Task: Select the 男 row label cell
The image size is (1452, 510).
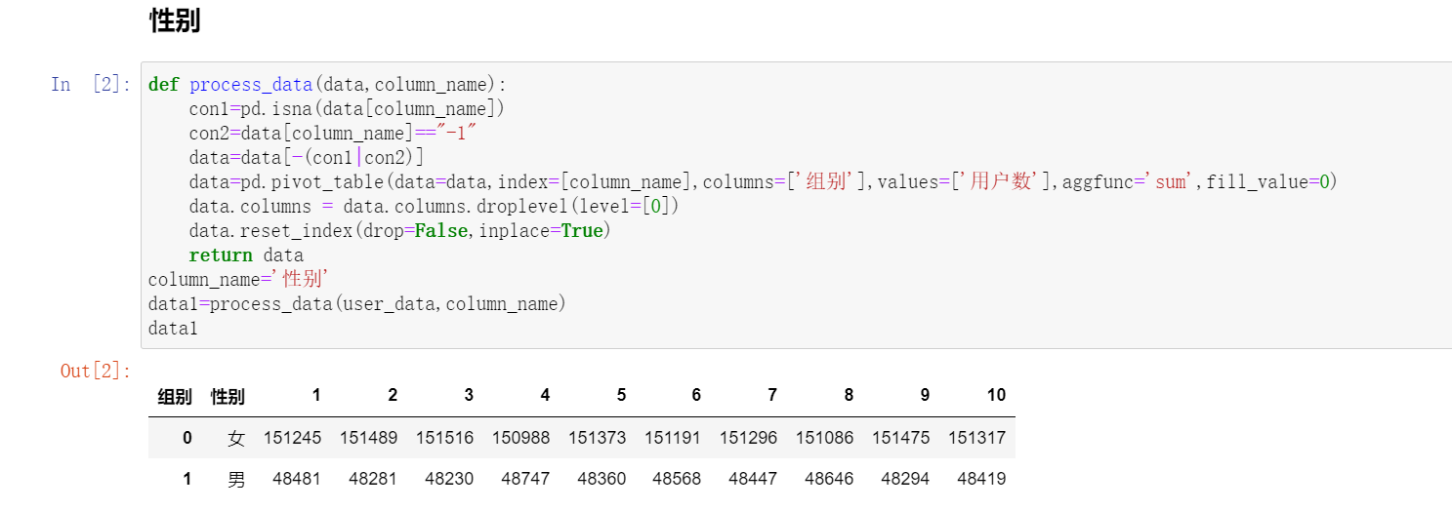Action: 236,479
